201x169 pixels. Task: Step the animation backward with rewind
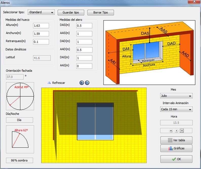coord(171,131)
